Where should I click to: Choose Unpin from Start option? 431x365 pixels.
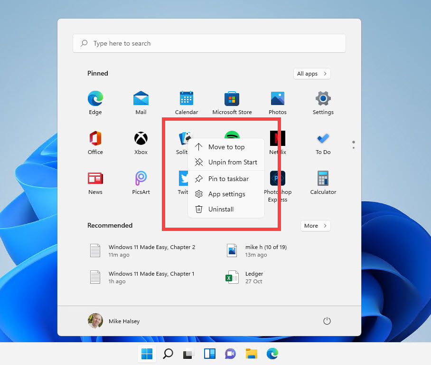[232, 162]
